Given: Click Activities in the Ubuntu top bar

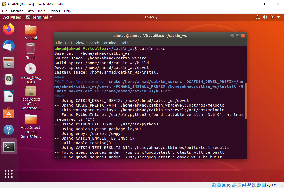Looking at the screenshot, I should tap(12, 17).
